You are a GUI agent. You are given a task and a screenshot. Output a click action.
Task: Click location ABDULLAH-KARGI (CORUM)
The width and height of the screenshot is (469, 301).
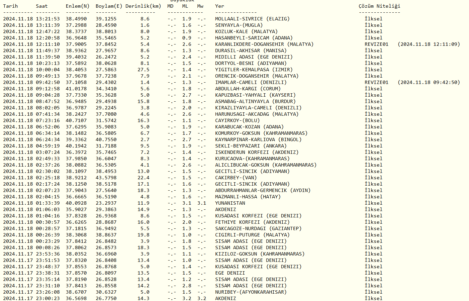[248, 89]
